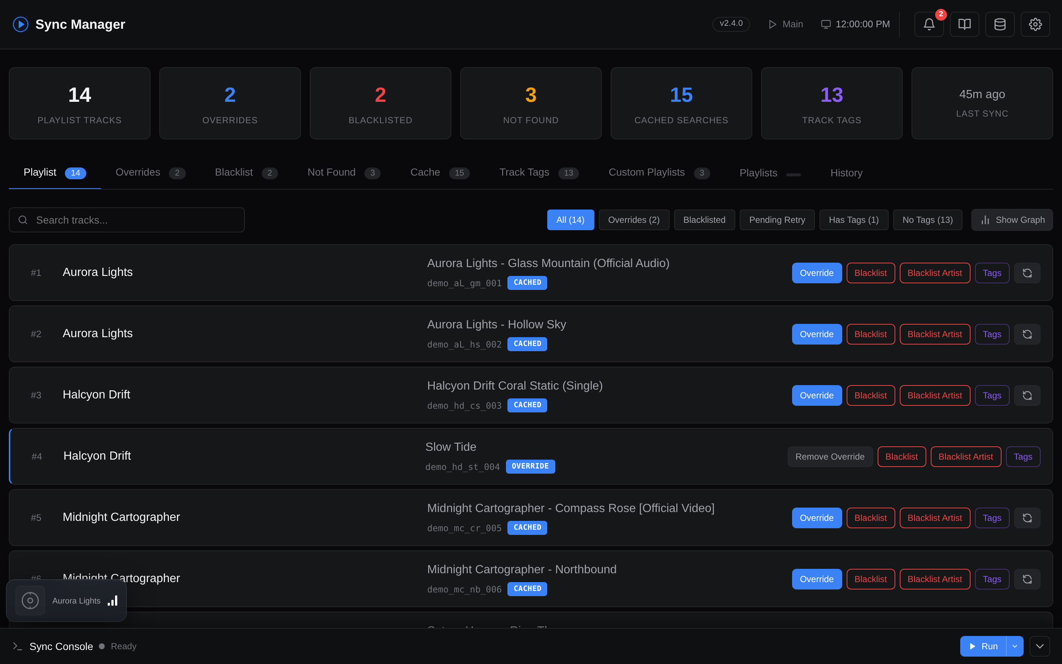Open the Not Found tab

344,173
